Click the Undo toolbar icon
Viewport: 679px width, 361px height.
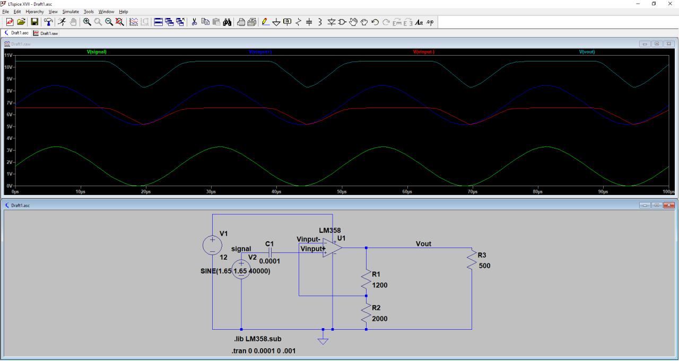375,22
